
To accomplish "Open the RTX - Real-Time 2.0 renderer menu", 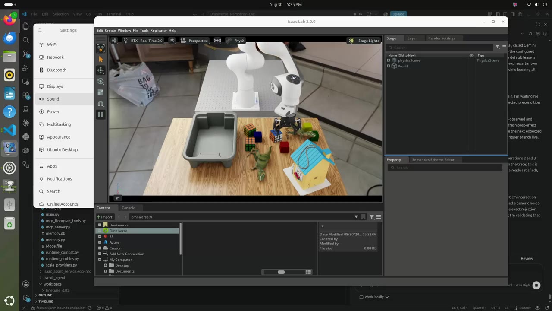I will pos(143,41).
